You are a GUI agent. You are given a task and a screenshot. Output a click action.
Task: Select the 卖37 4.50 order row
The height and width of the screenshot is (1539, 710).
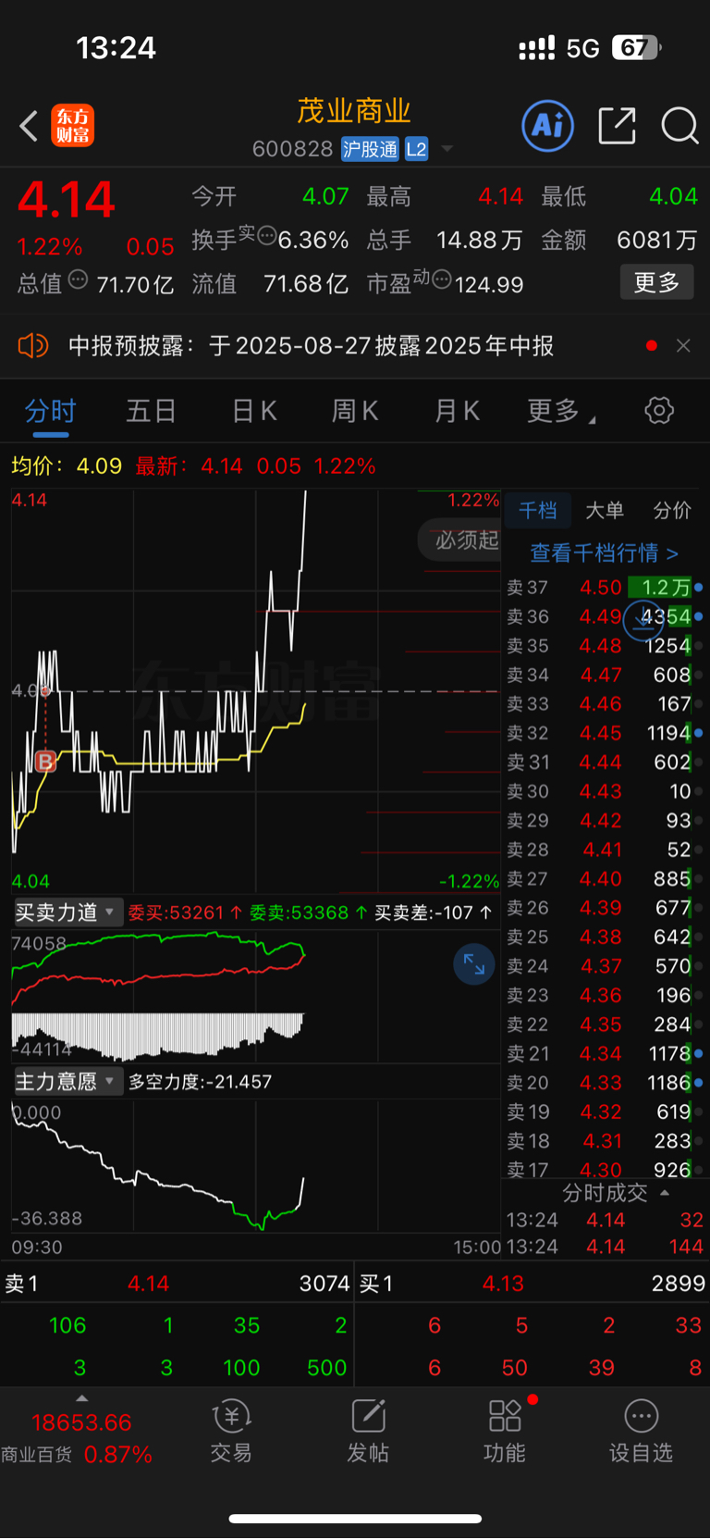[x=605, y=588]
